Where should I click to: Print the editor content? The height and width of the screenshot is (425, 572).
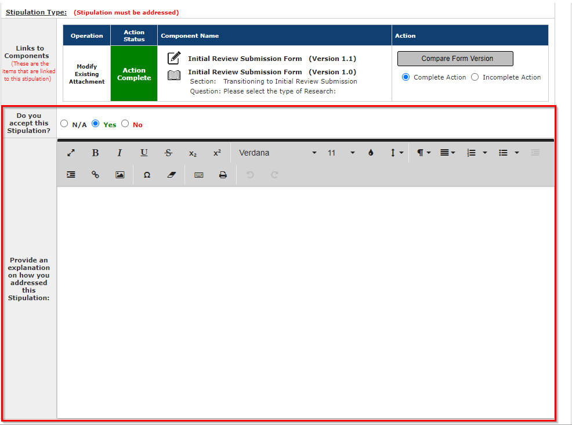pyautogui.click(x=223, y=175)
